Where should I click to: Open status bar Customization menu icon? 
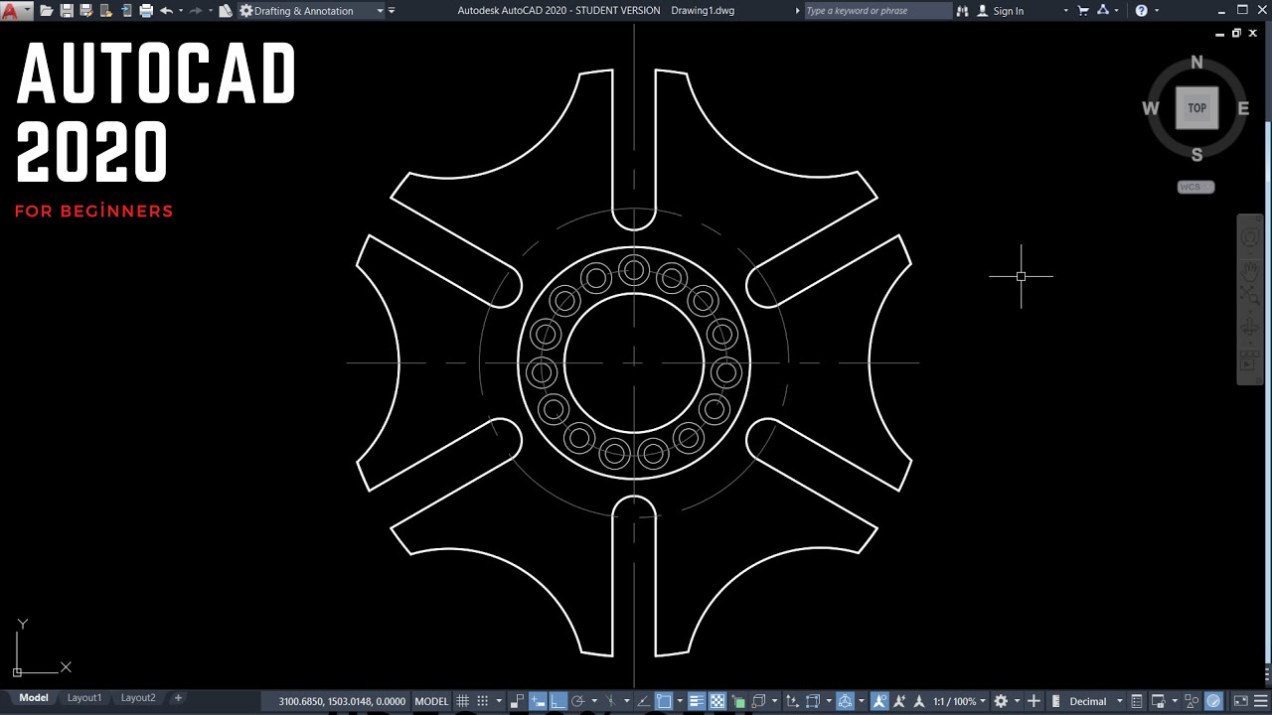pos(1260,701)
